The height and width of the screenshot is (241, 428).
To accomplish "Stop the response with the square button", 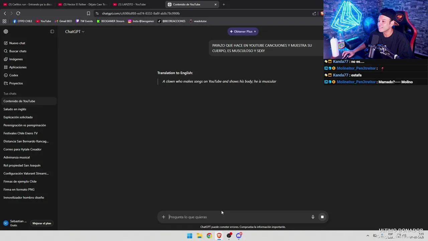I will coord(322,217).
